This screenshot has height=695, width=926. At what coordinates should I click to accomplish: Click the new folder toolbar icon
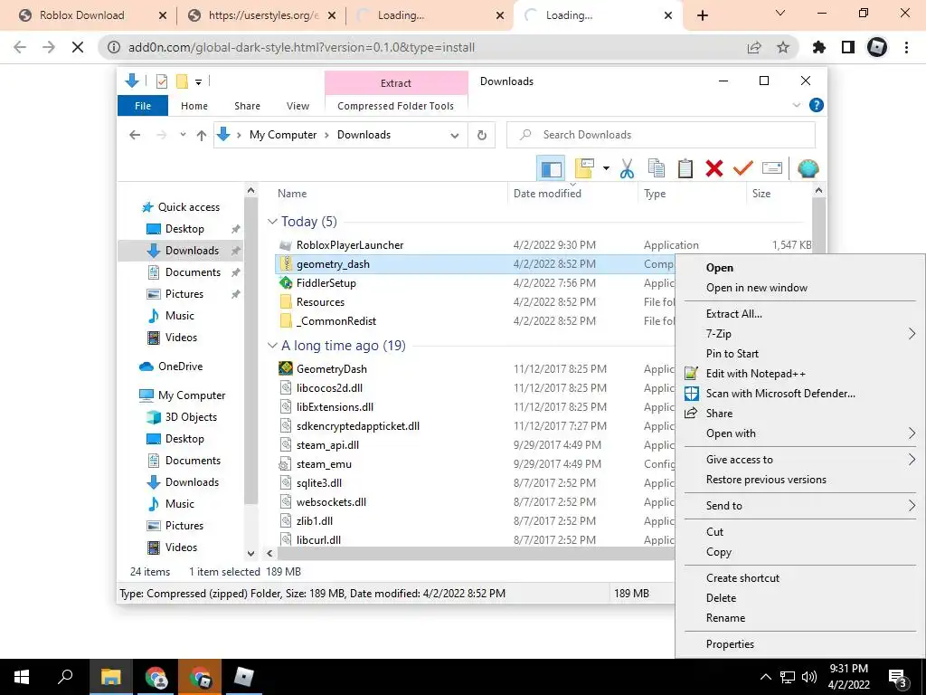tap(584, 169)
